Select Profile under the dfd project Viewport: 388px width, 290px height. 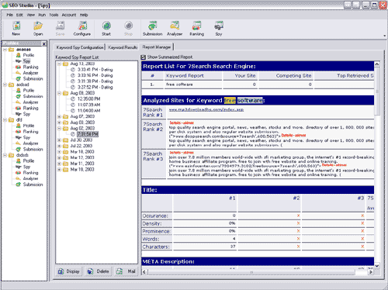tap(29, 126)
